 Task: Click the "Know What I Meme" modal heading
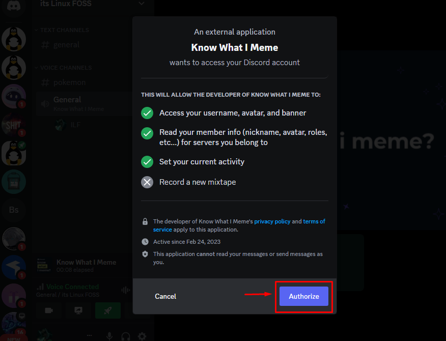[235, 47]
